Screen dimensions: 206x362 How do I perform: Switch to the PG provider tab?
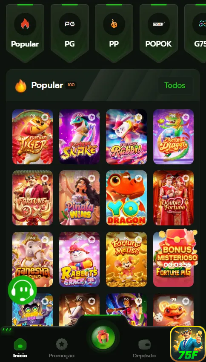click(x=69, y=32)
